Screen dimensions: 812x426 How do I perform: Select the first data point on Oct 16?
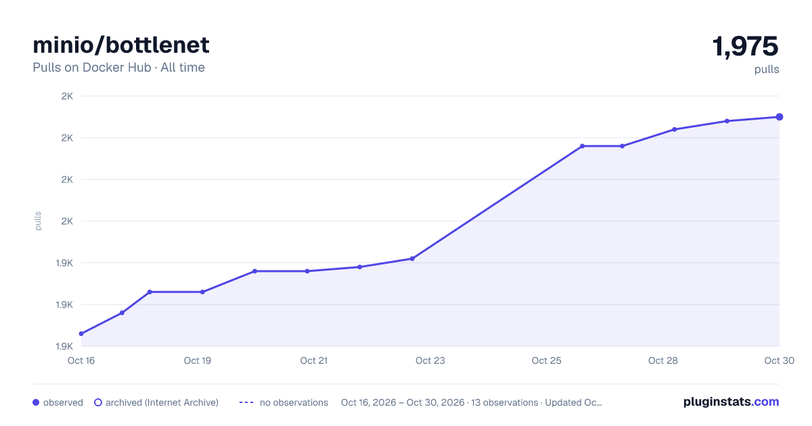pyautogui.click(x=81, y=333)
